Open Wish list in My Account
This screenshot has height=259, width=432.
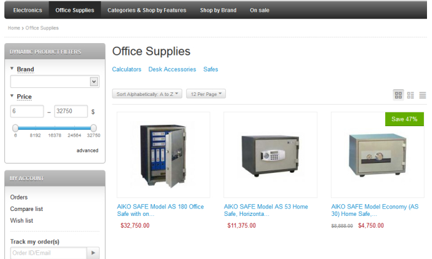pyautogui.click(x=21, y=220)
